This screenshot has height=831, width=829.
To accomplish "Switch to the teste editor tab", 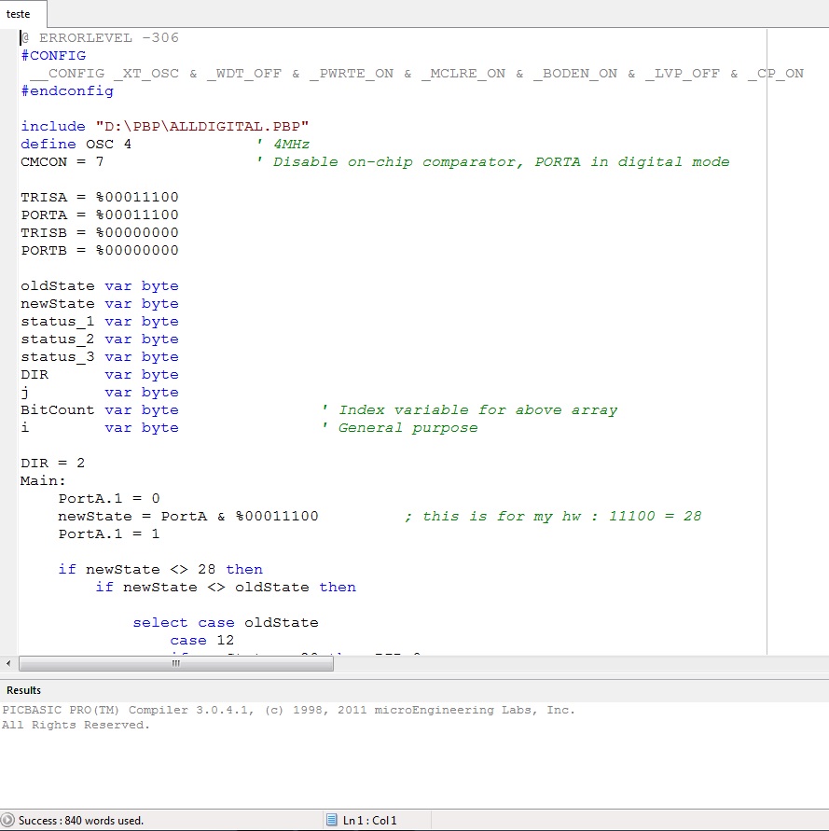I will [x=19, y=14].
